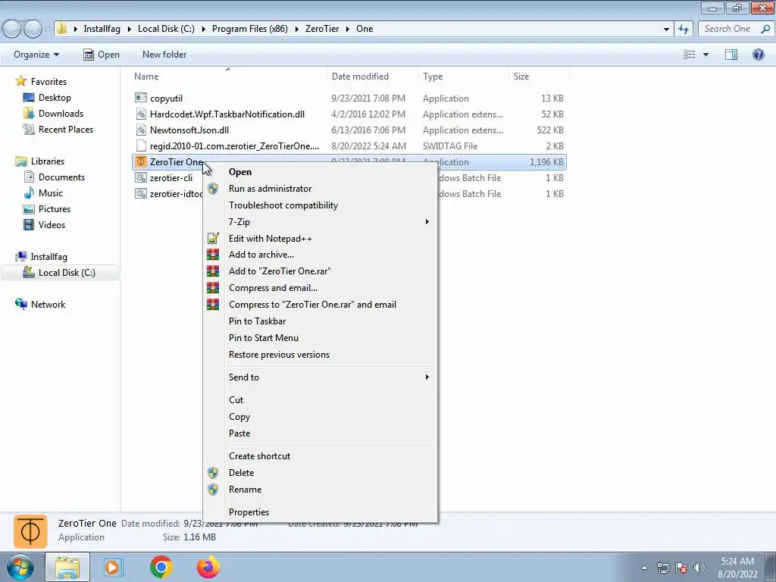Select the zerotier-idtool batch file icon
776x582 pixels.
[141, 193]
